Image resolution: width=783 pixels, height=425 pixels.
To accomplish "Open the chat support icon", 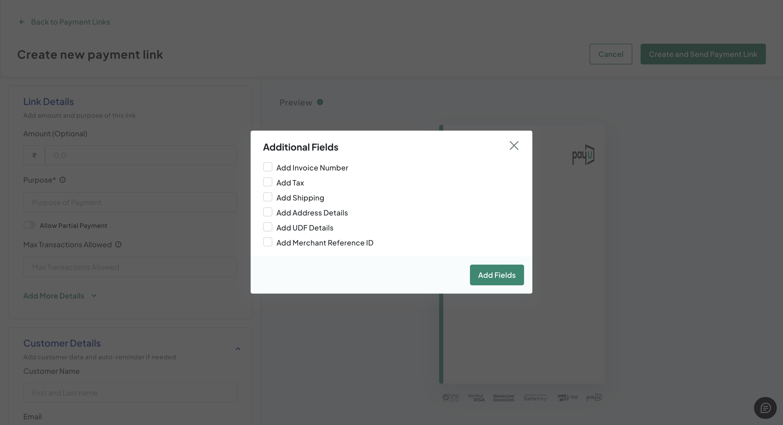I will point(765,408).
